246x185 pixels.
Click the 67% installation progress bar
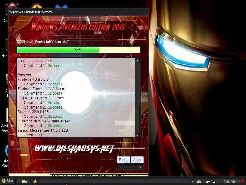78,50
